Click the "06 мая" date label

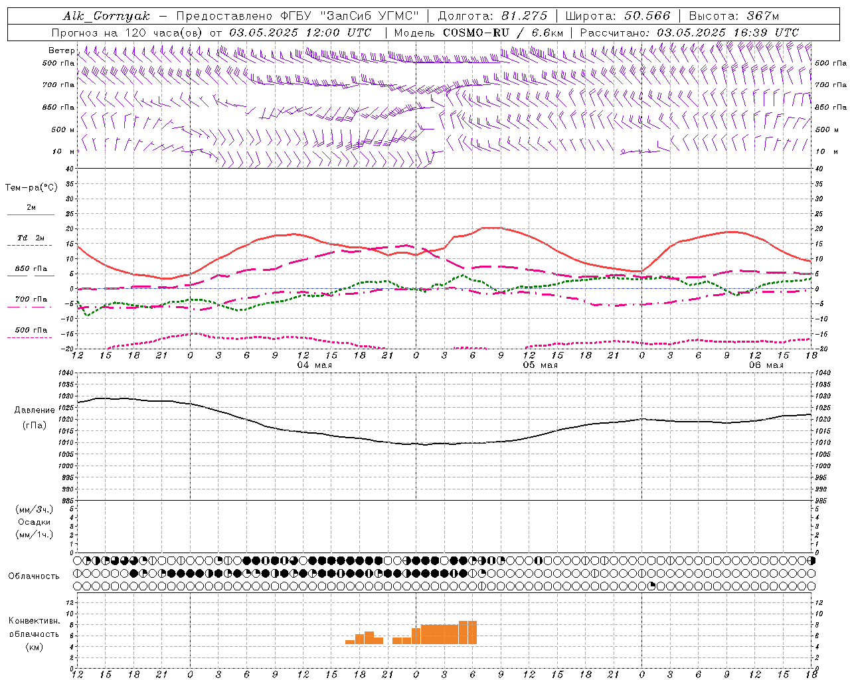pyautogui.click(x=766, y=365)
